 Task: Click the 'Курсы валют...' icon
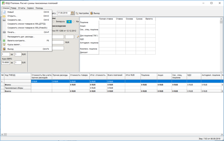coord(4,45)
